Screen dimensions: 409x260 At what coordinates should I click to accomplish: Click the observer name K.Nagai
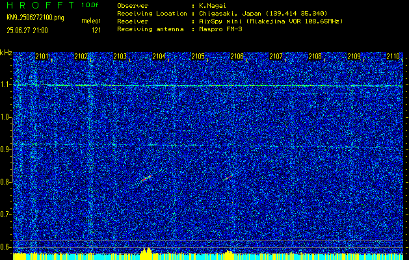(211, 6)
